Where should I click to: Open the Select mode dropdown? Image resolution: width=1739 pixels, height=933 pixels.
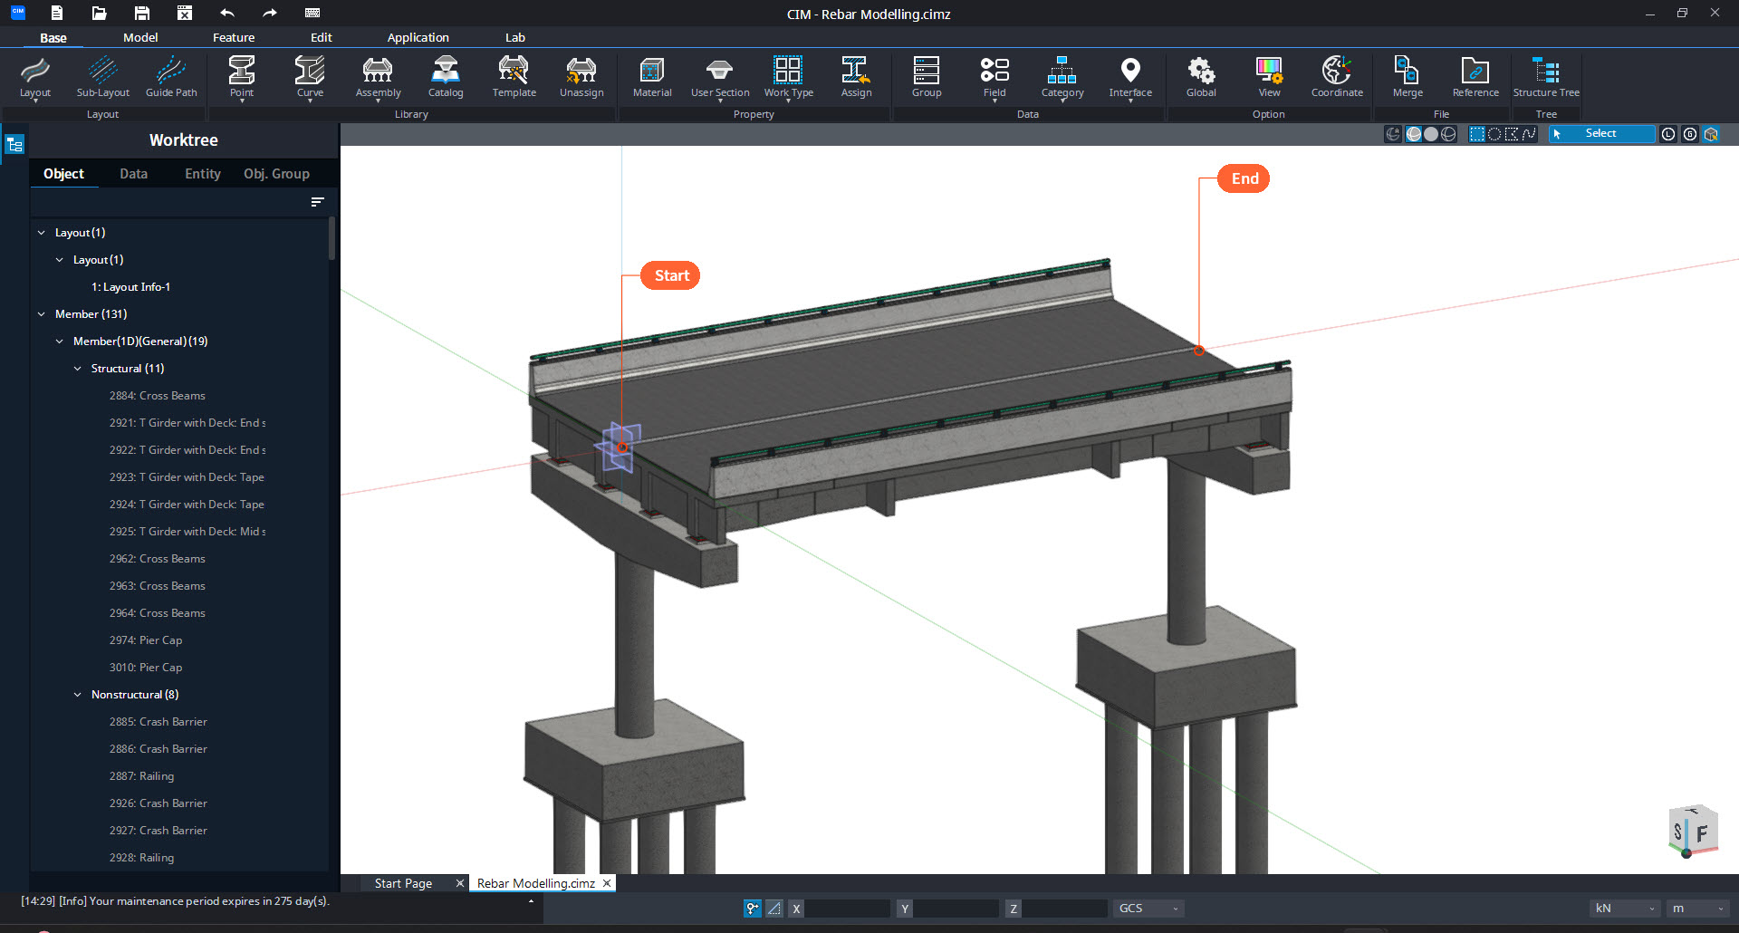click(1601, 134)
